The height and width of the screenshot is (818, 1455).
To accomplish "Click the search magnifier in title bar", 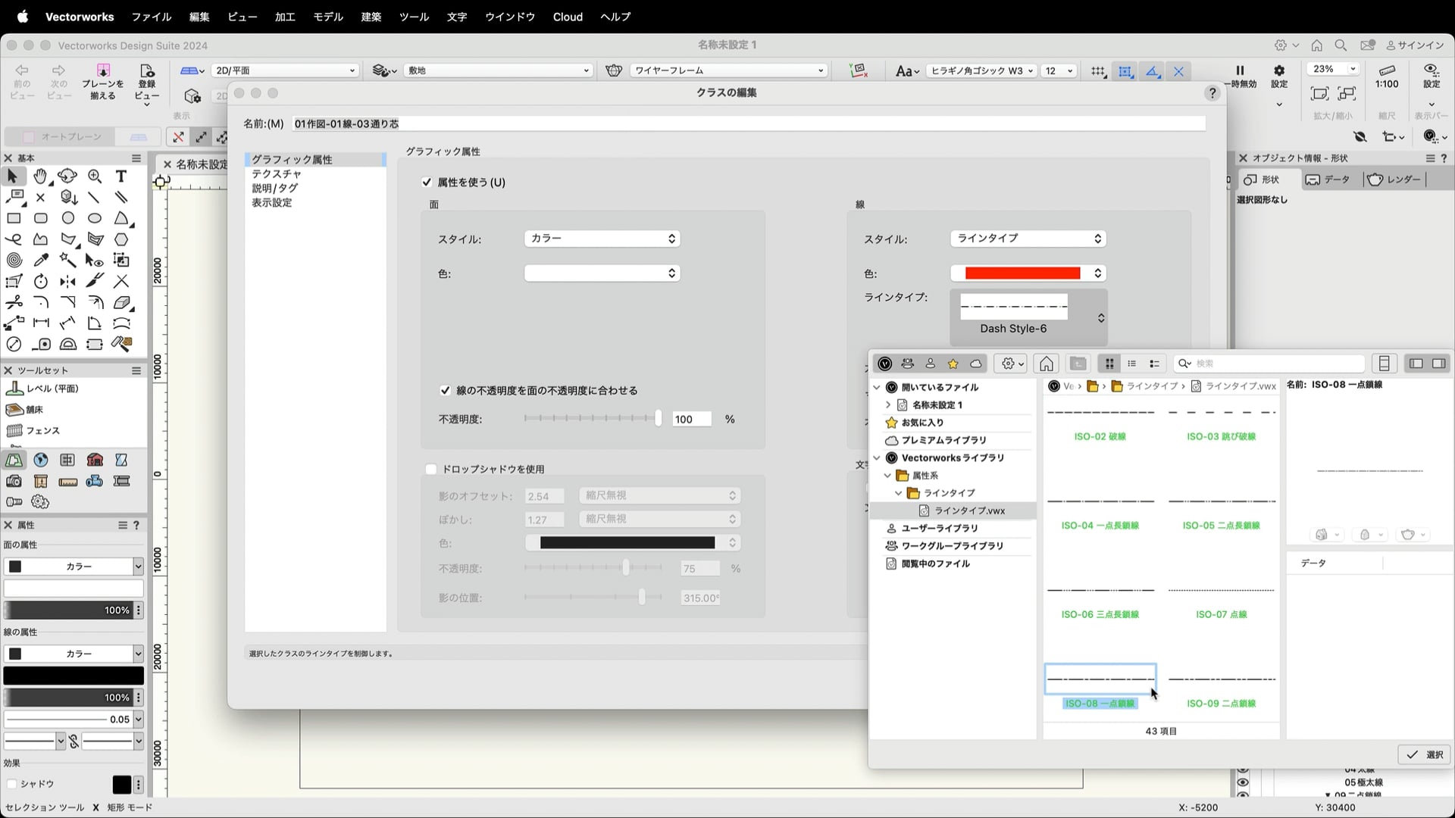I will (1341, 45).
